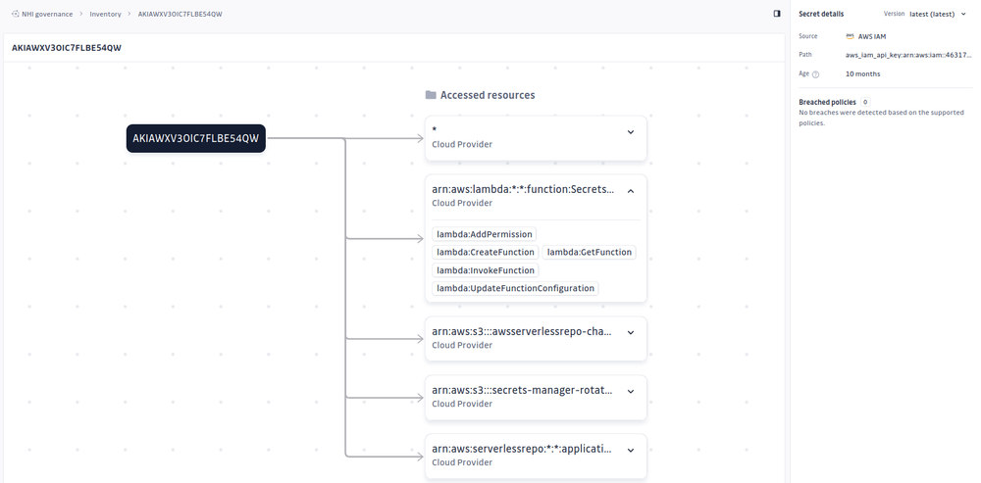Image resolution: width=981 pixels, height=483 pixels.
Task: Click the NHI governance breadcrumb icon
Action: click(16, 15)
